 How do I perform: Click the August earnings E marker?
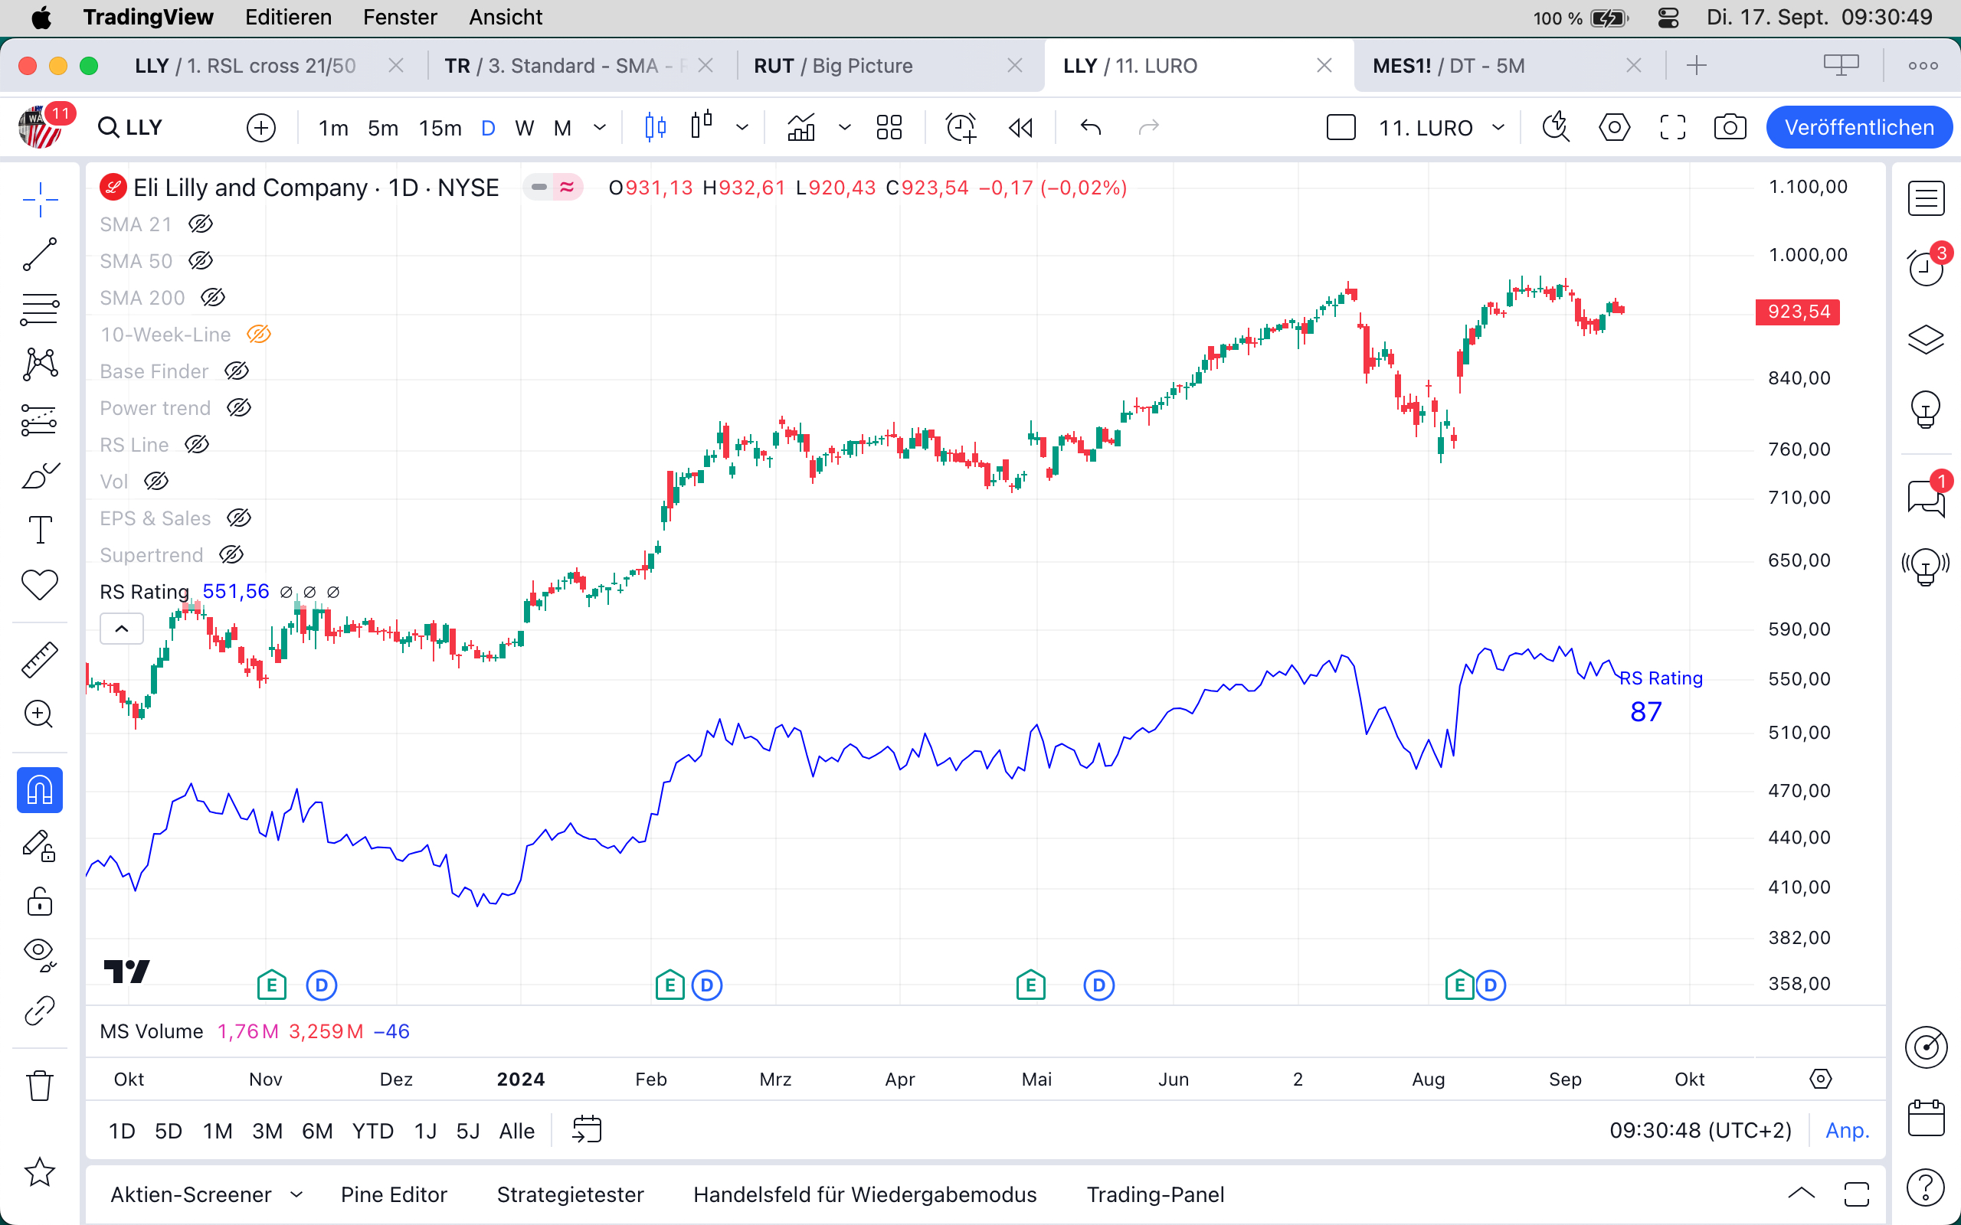tap(1458, 985)
